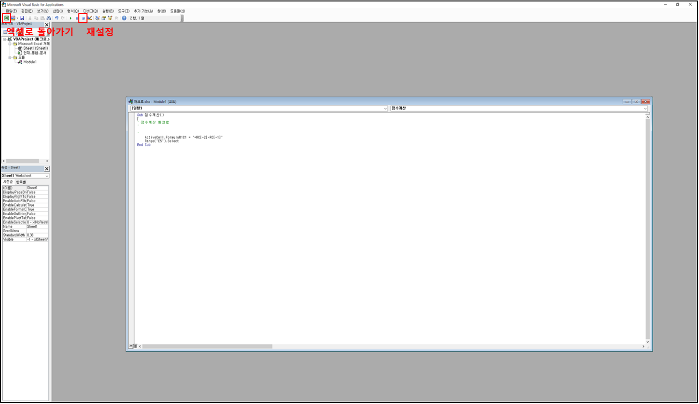Reset execution with the blue square icon

coord(83,18)
